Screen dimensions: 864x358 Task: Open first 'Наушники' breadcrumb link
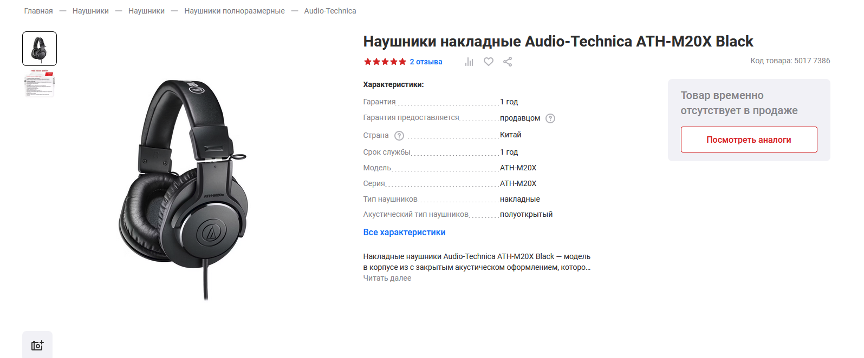(90, 11)
